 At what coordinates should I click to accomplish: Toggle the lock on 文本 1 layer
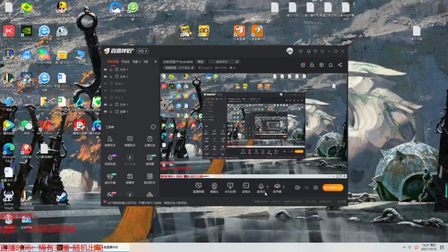click(x=111, y=105)
